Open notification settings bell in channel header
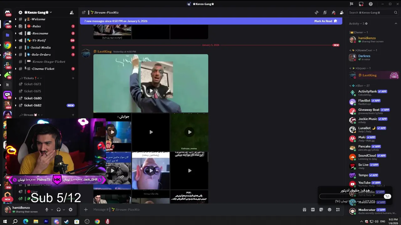This screenshot has height=225, width=401. pyautogui.click(x=325, y=12)
